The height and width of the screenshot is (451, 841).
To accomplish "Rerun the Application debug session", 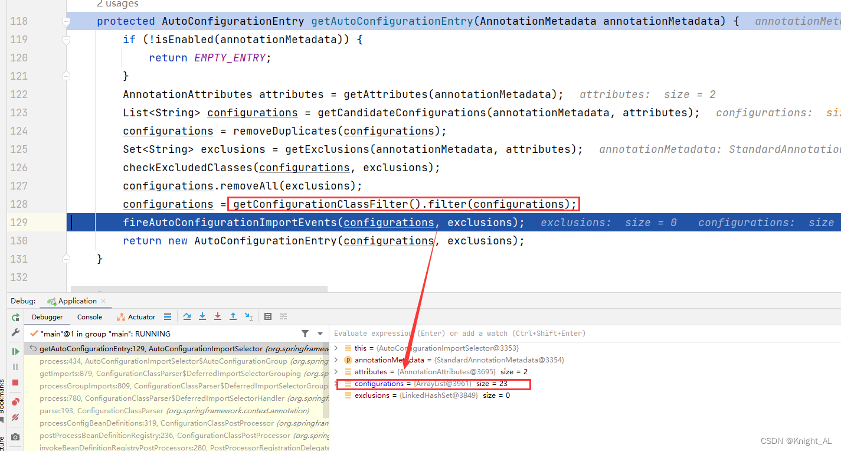I will tap(15, 317).
